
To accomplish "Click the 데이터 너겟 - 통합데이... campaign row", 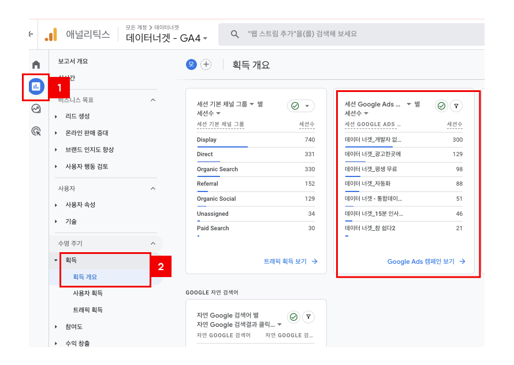I will point(404,199).
